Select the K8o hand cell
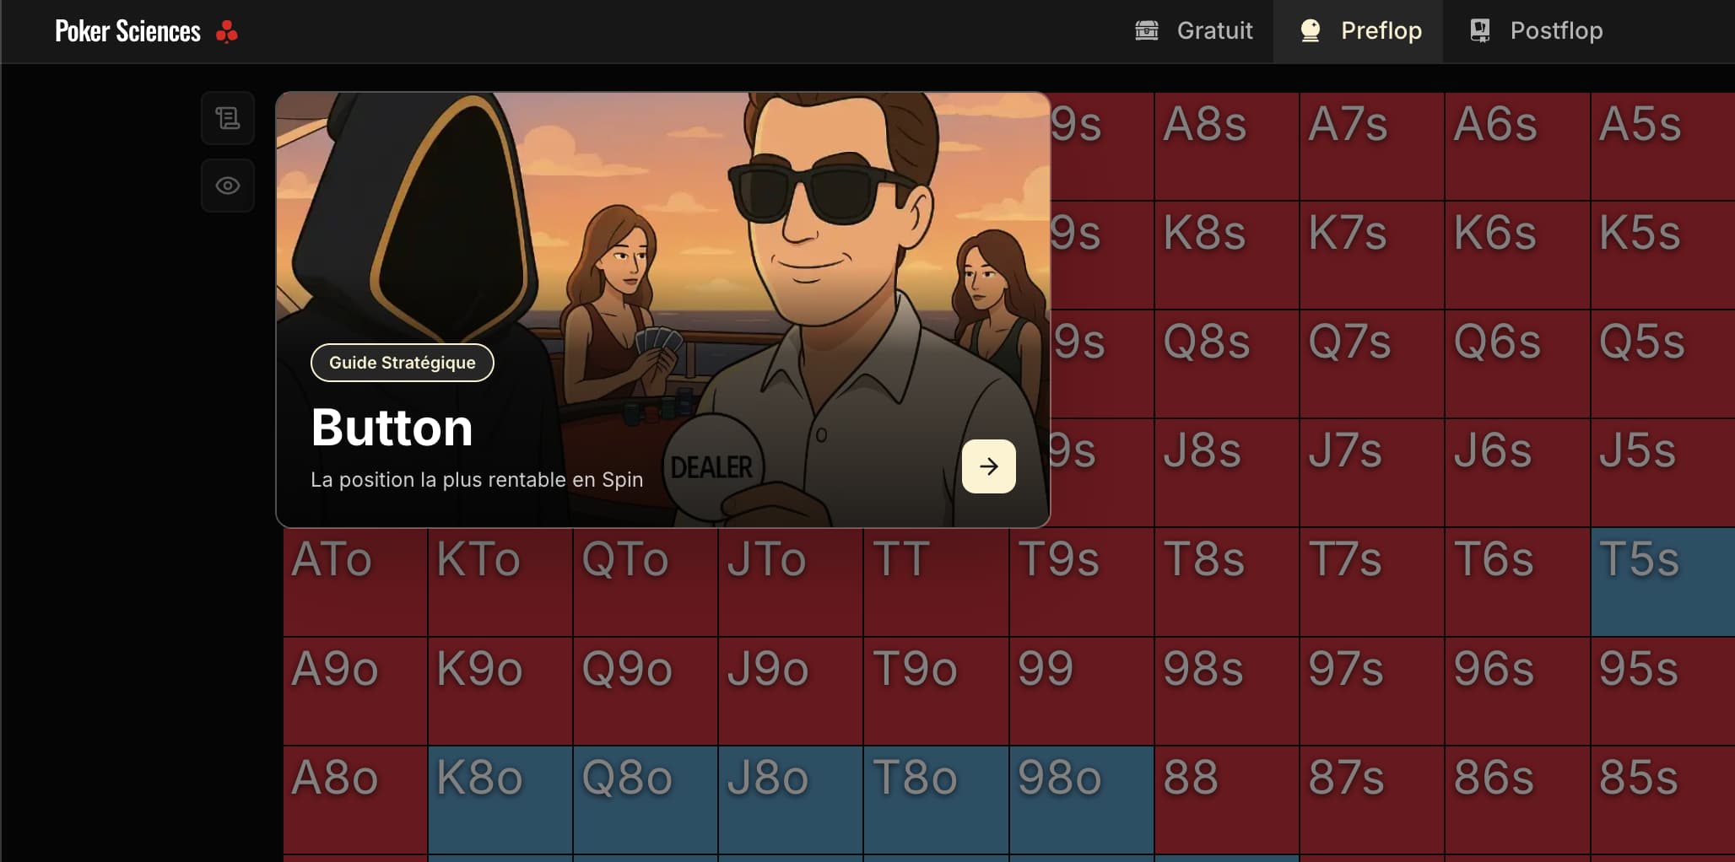The height and width of the screenshot is (862, 1735). click(x=500, y=800)
